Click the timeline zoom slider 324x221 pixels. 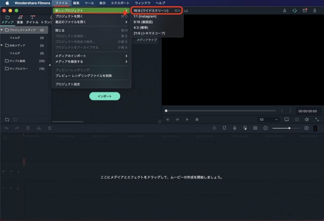[286, 128]
